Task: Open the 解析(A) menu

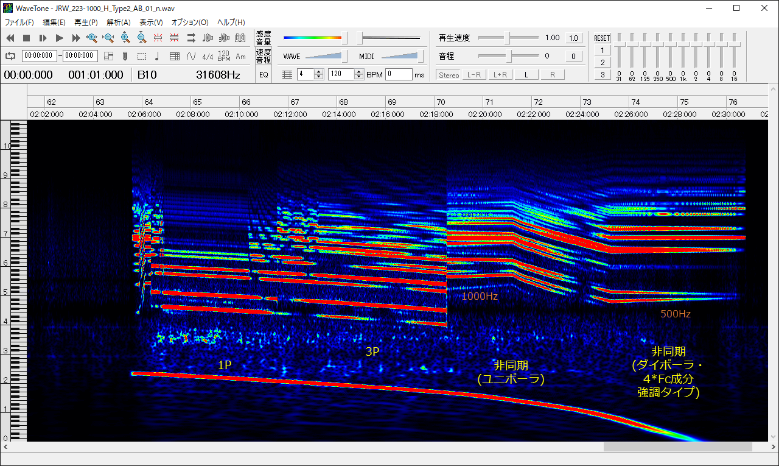Action: pos(118,22)
